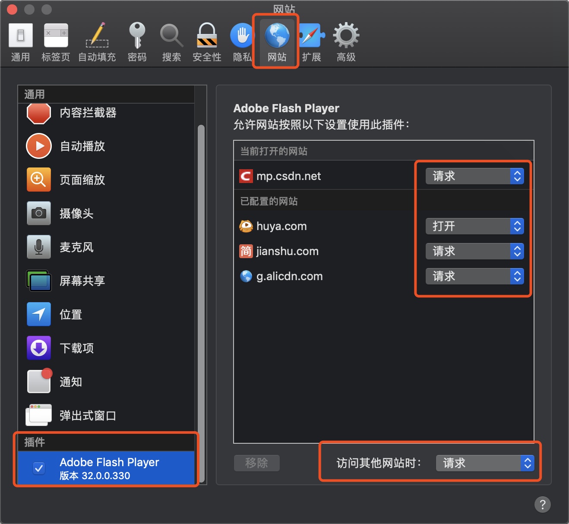Open the 自动填充 AutoFill pencil icon
The image size is (569, 524).
click(97, 35)
